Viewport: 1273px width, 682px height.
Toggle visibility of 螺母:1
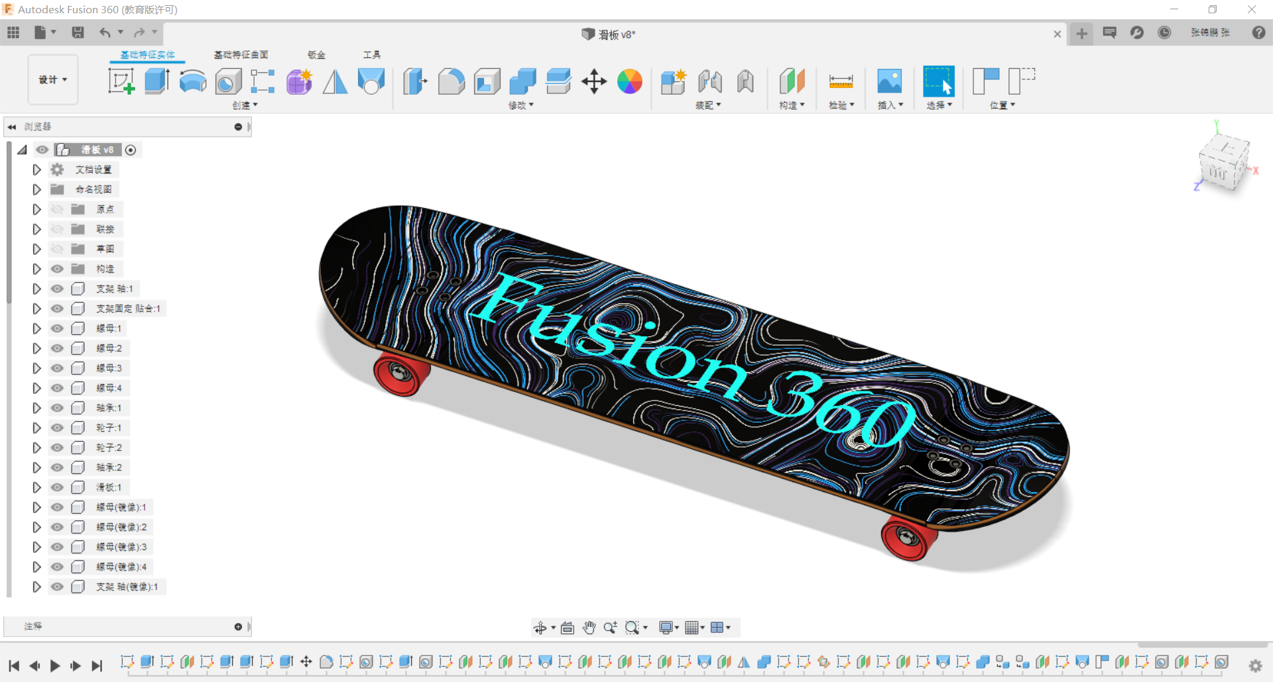(x=58, y=328)
